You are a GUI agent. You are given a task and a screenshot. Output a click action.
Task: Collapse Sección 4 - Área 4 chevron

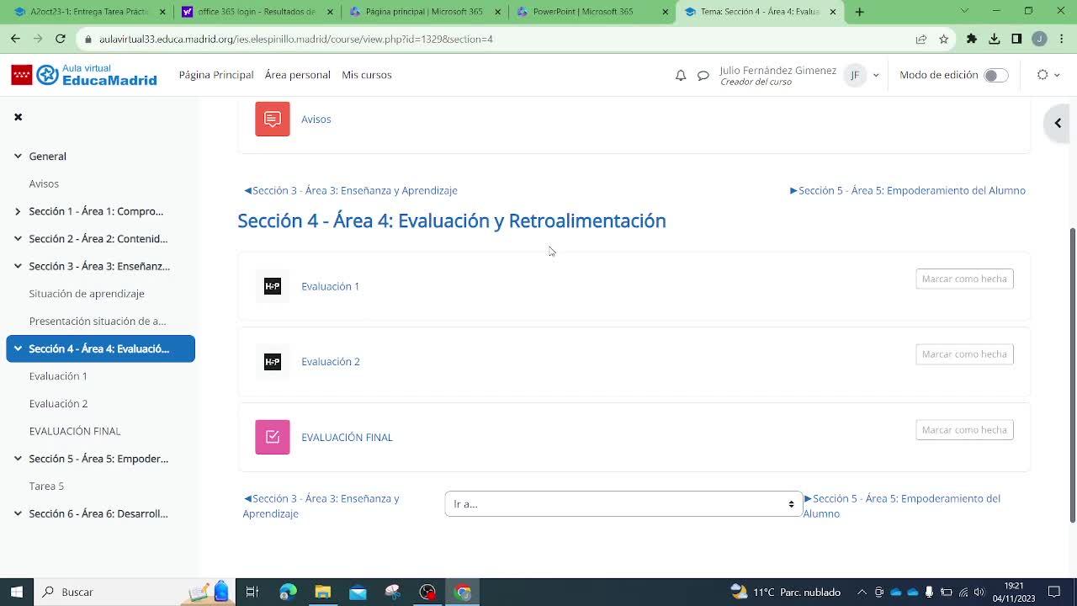tap(18, 348)
